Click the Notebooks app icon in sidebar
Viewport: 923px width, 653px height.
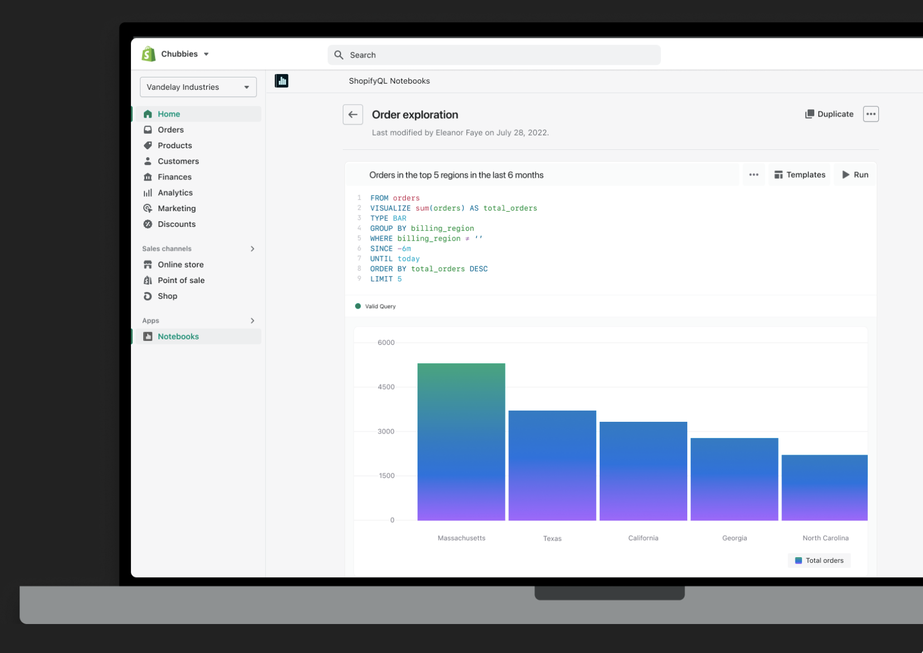click(148, 337)
